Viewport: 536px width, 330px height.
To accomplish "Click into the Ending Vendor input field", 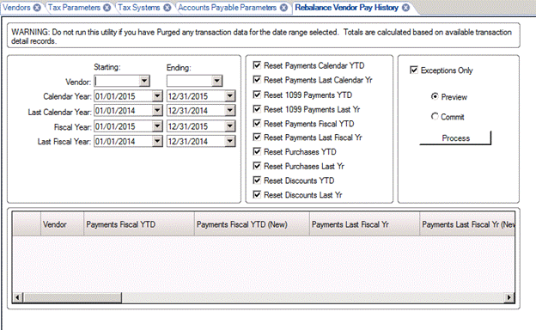I will 189,81.
